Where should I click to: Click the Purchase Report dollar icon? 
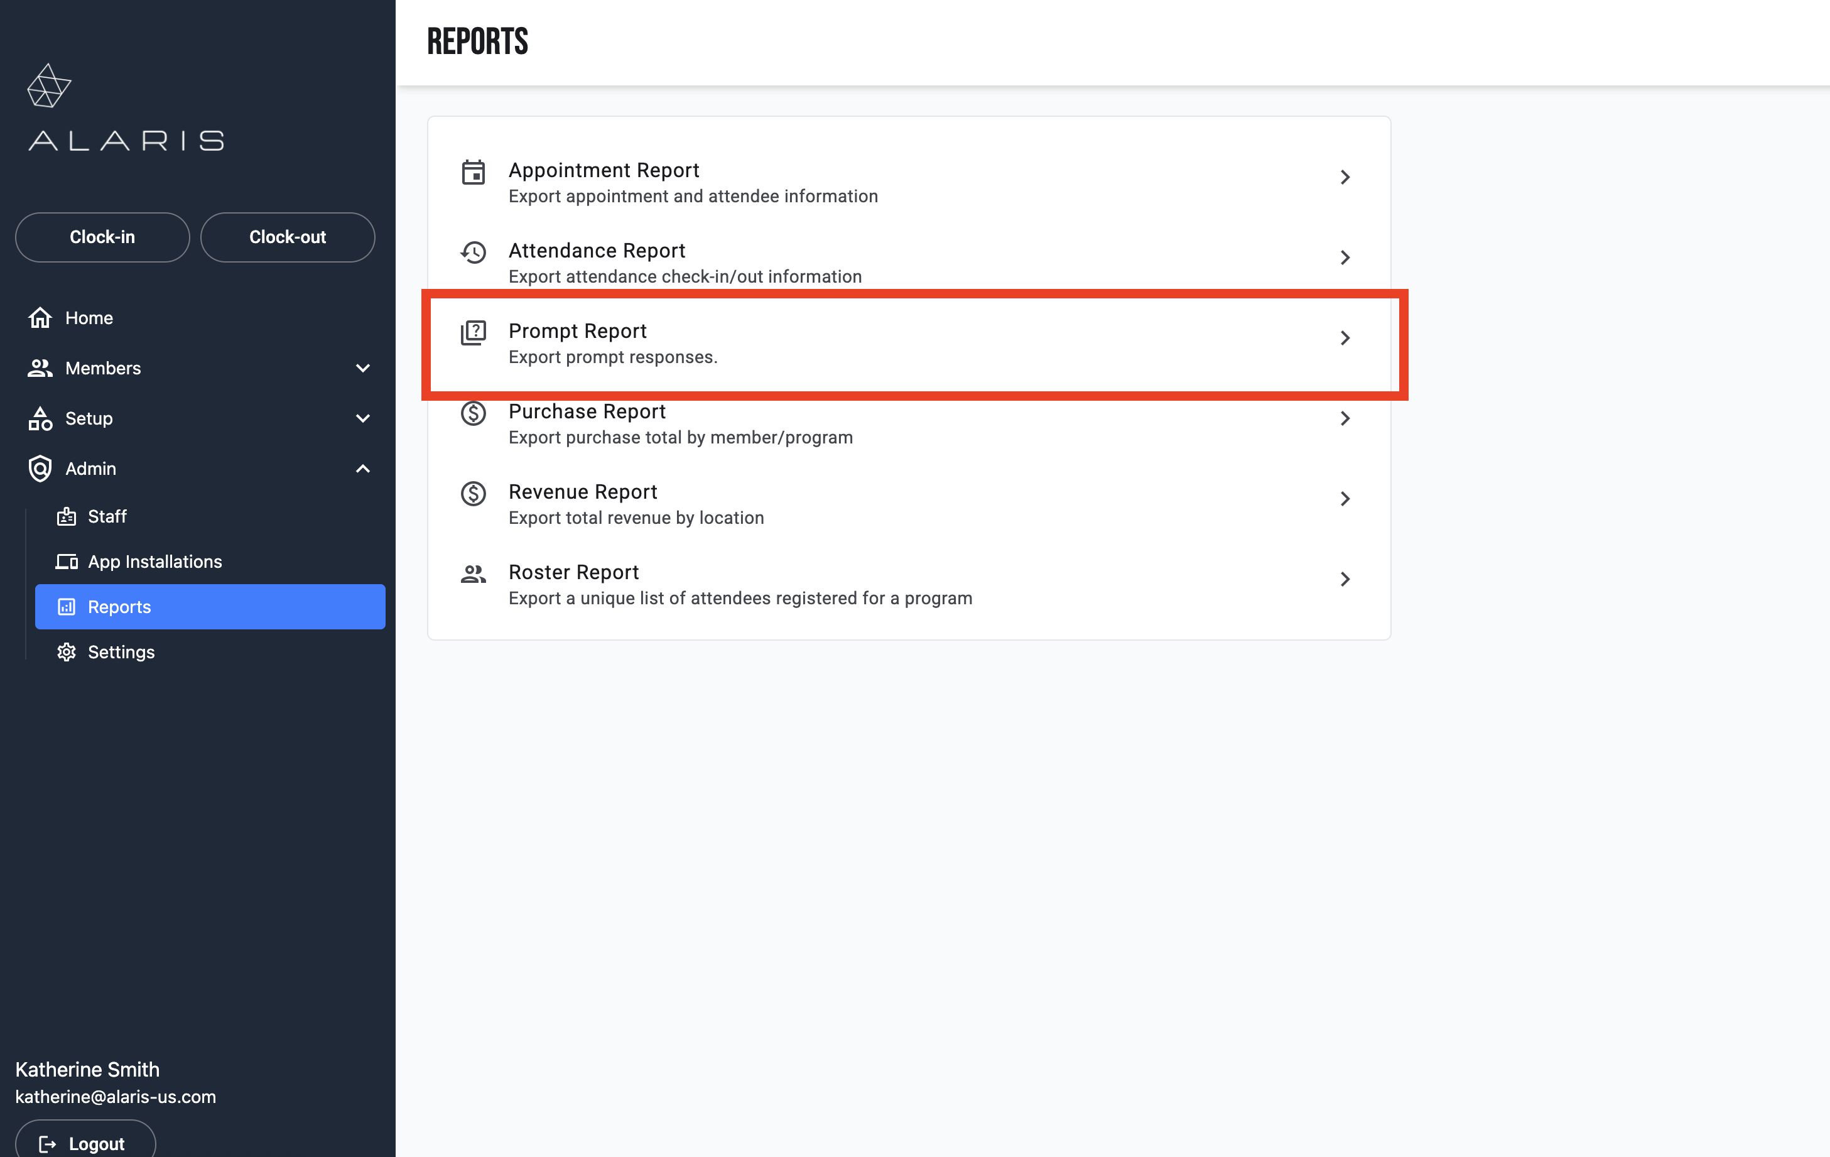473,413
